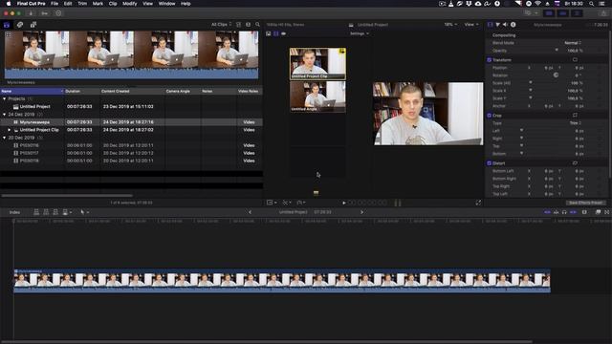
Task: Click the Scale (All) slider handle
Action: coord(531,83)
